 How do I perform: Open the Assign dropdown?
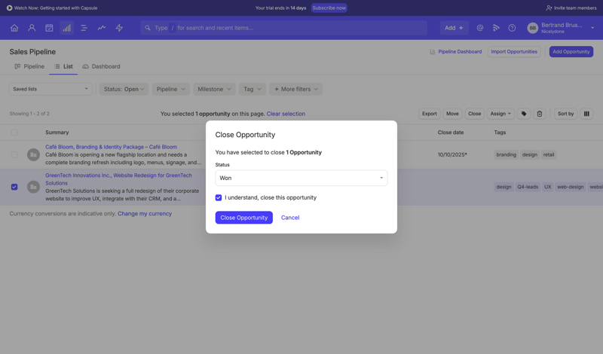coord(500,114)
